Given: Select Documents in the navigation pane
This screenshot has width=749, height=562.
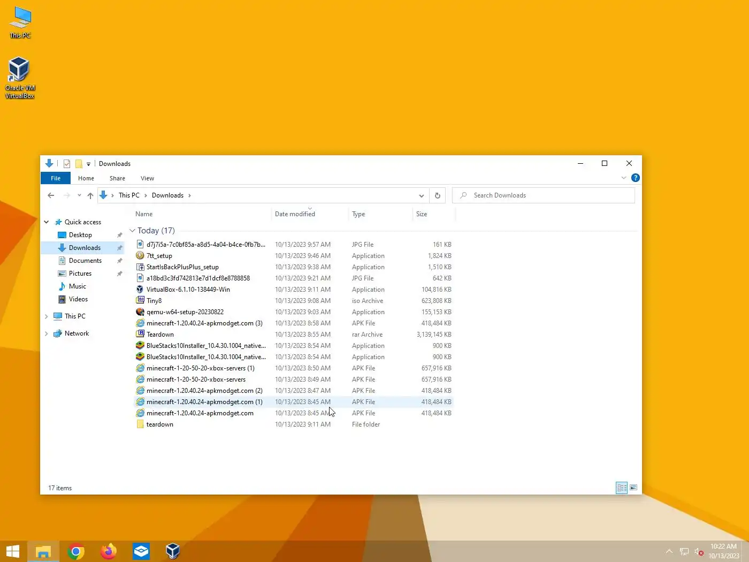Looking at the screenshot, I should pyautogui.click(x=85, y=261).
